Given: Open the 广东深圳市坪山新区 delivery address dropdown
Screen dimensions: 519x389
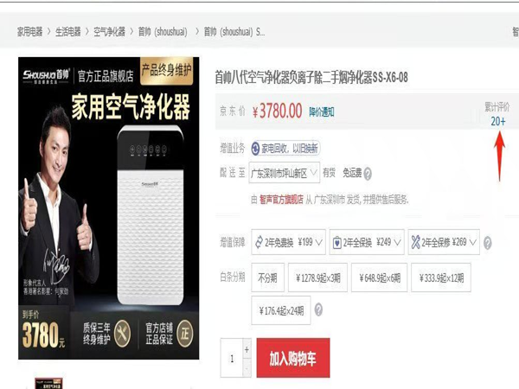Looking at the screenshot, I should pos(285,173).
